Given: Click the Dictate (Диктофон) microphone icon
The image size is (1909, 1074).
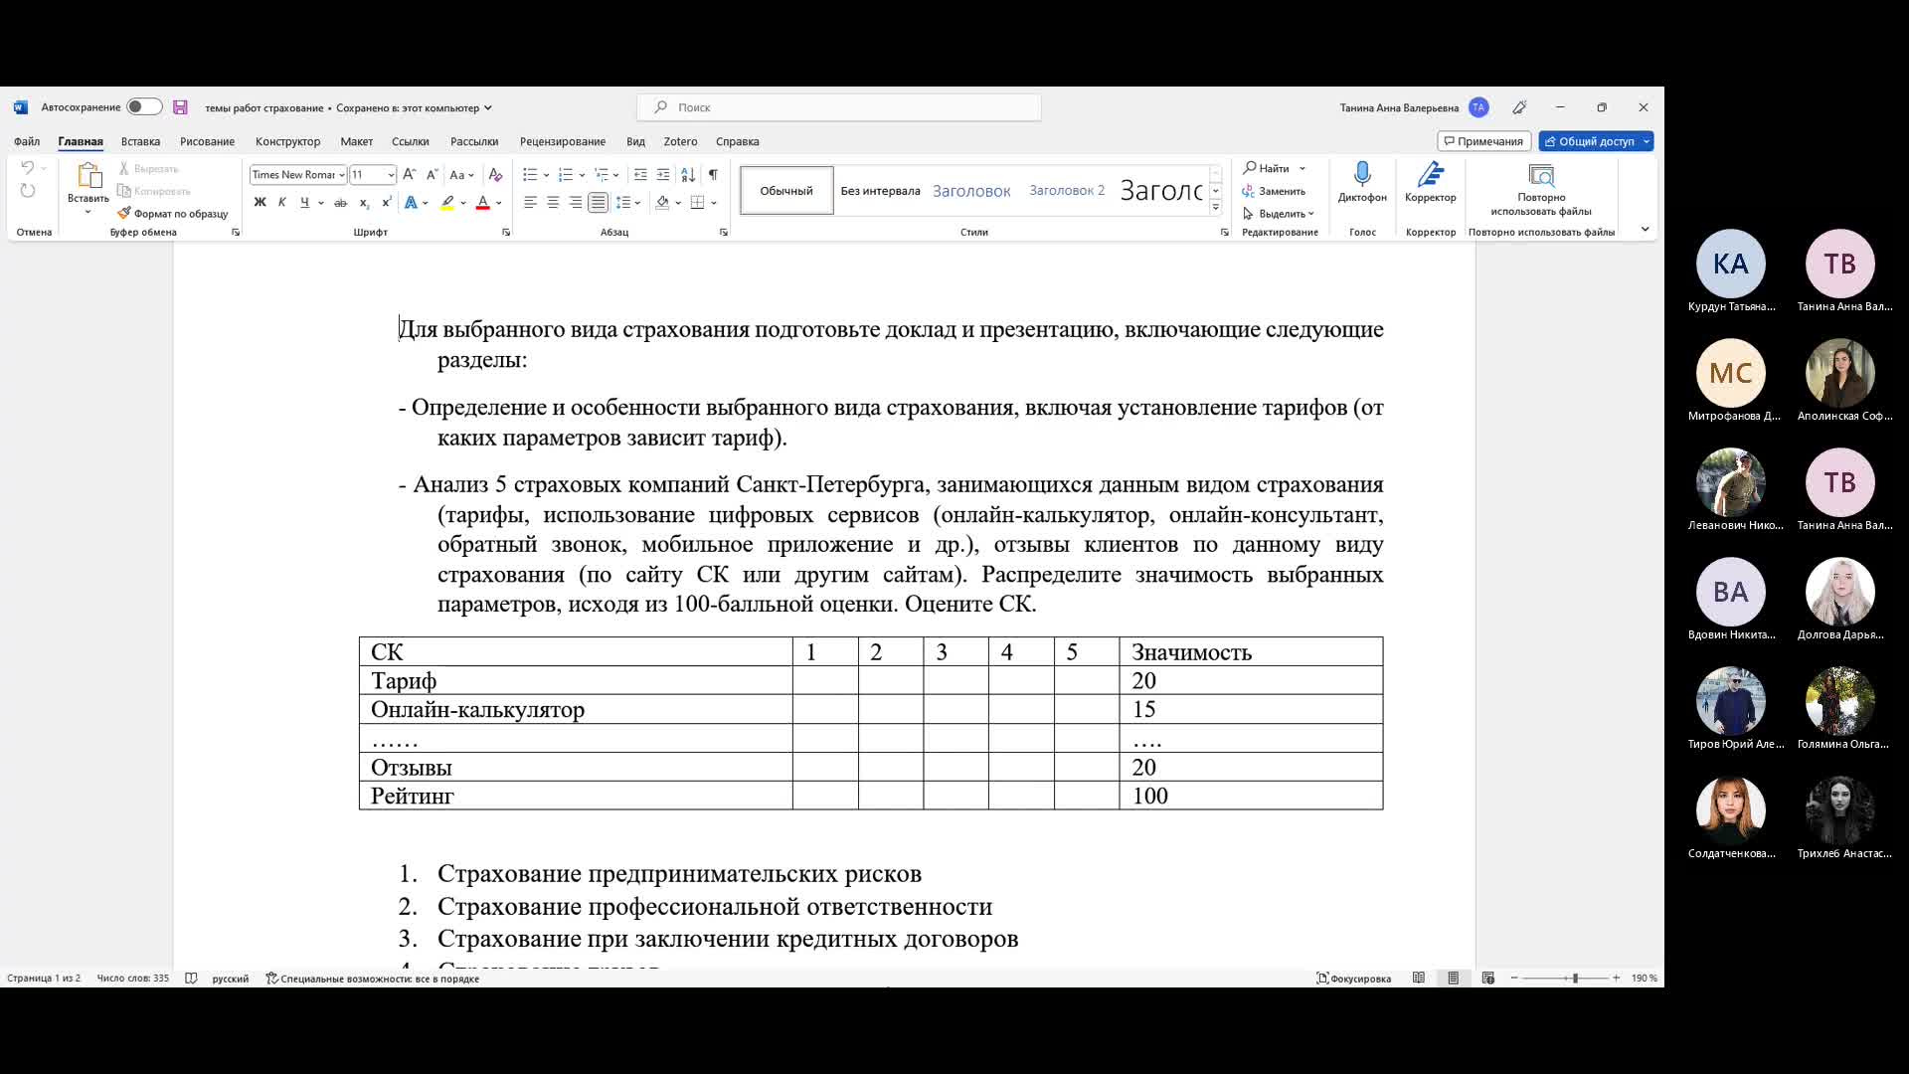Looking at the screenshot, I should 1362,175.
